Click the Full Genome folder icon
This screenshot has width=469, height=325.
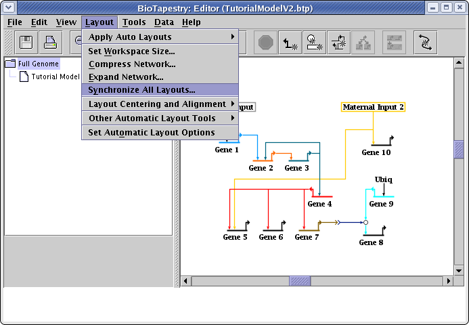(x=11, y=64)
